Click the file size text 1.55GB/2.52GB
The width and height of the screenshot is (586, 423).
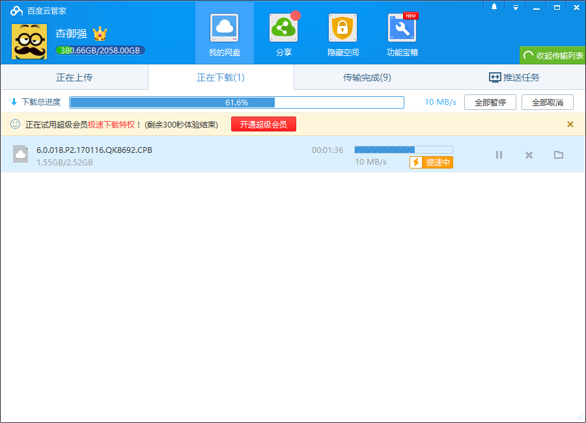coord(64,163)
